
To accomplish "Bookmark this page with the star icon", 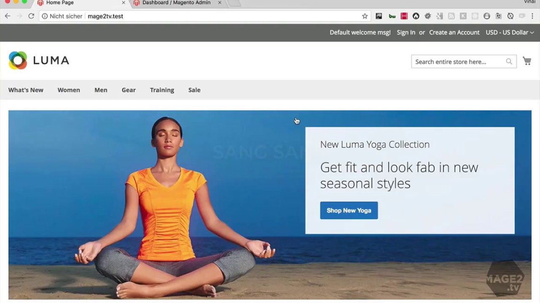I will (x=365, y=16).
